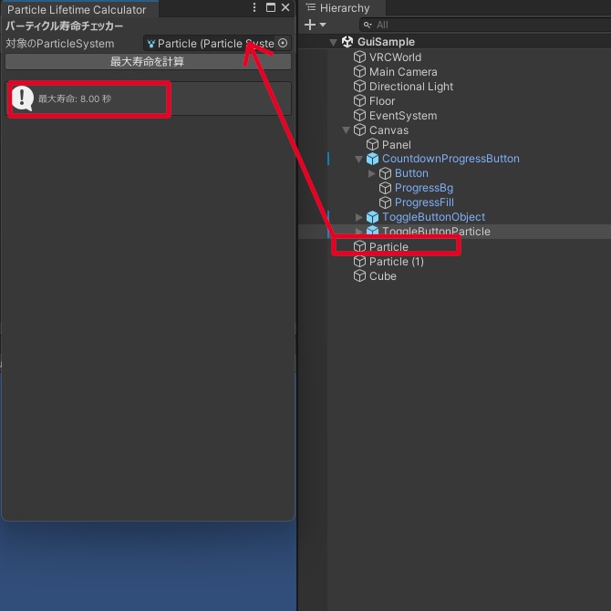Click the plus create-object button in Hierarchy
This screenshot has width=611, height=611.
[x=310, y=25]
